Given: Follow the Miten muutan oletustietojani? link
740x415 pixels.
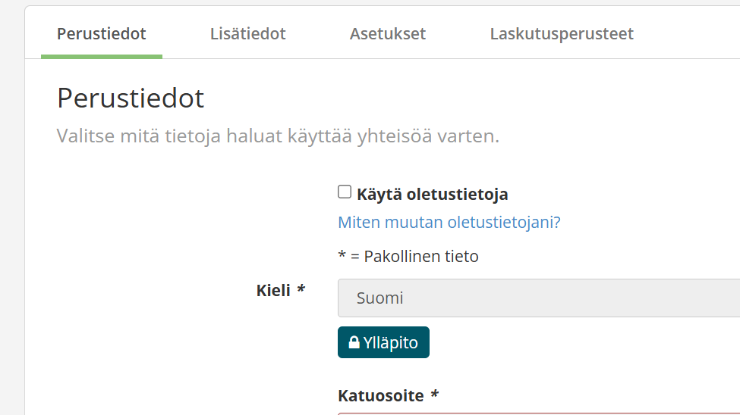Looking at the screenshot, I should 449,223.
